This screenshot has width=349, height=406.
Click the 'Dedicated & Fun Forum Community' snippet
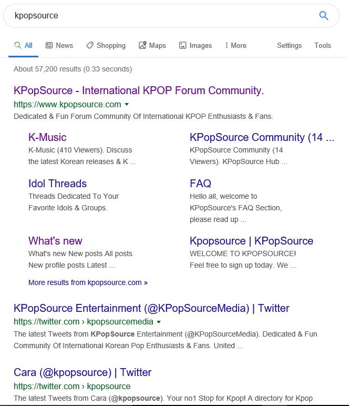point(143,117)
